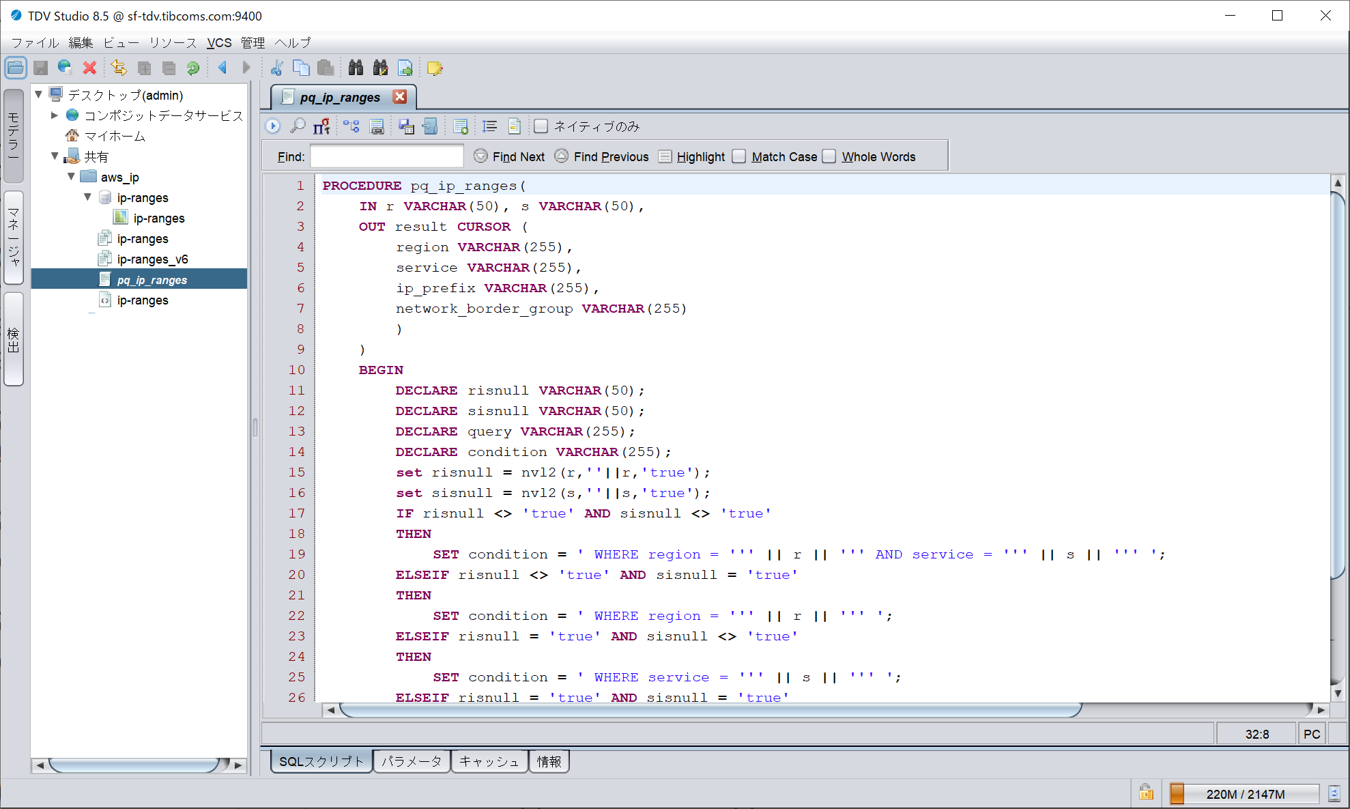The width and height of the screenshot is (1350, 809).
Task: Click the 220M / 2147M memory usage bar
Action: [x=1245, y=794]
